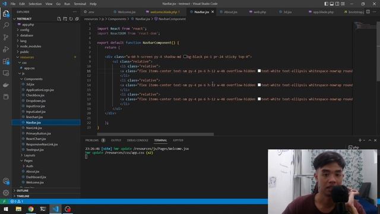Maximize the terminal panel size
The image size is (380, 214).
pyautogui.click(x=370, y=140)
